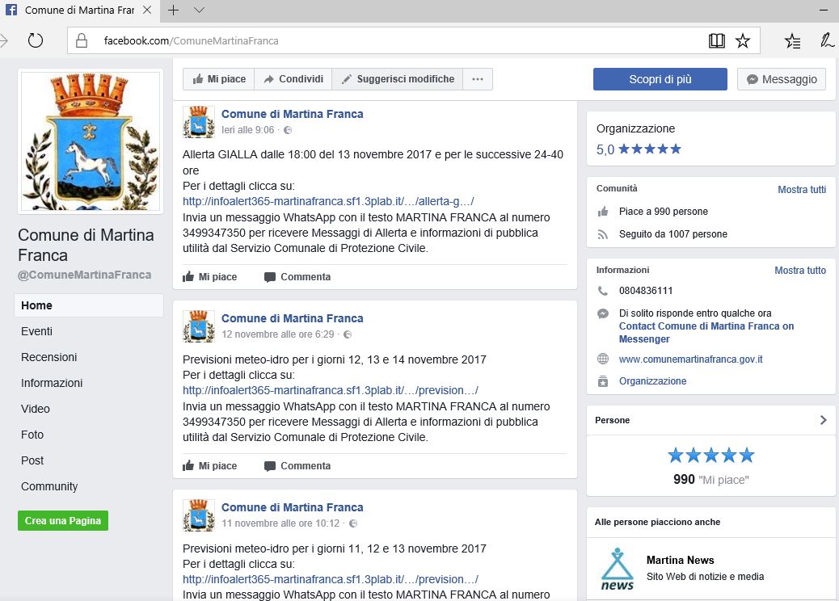Open www.comunemartinafranca.gov.it website link

[x=691, y=359]
